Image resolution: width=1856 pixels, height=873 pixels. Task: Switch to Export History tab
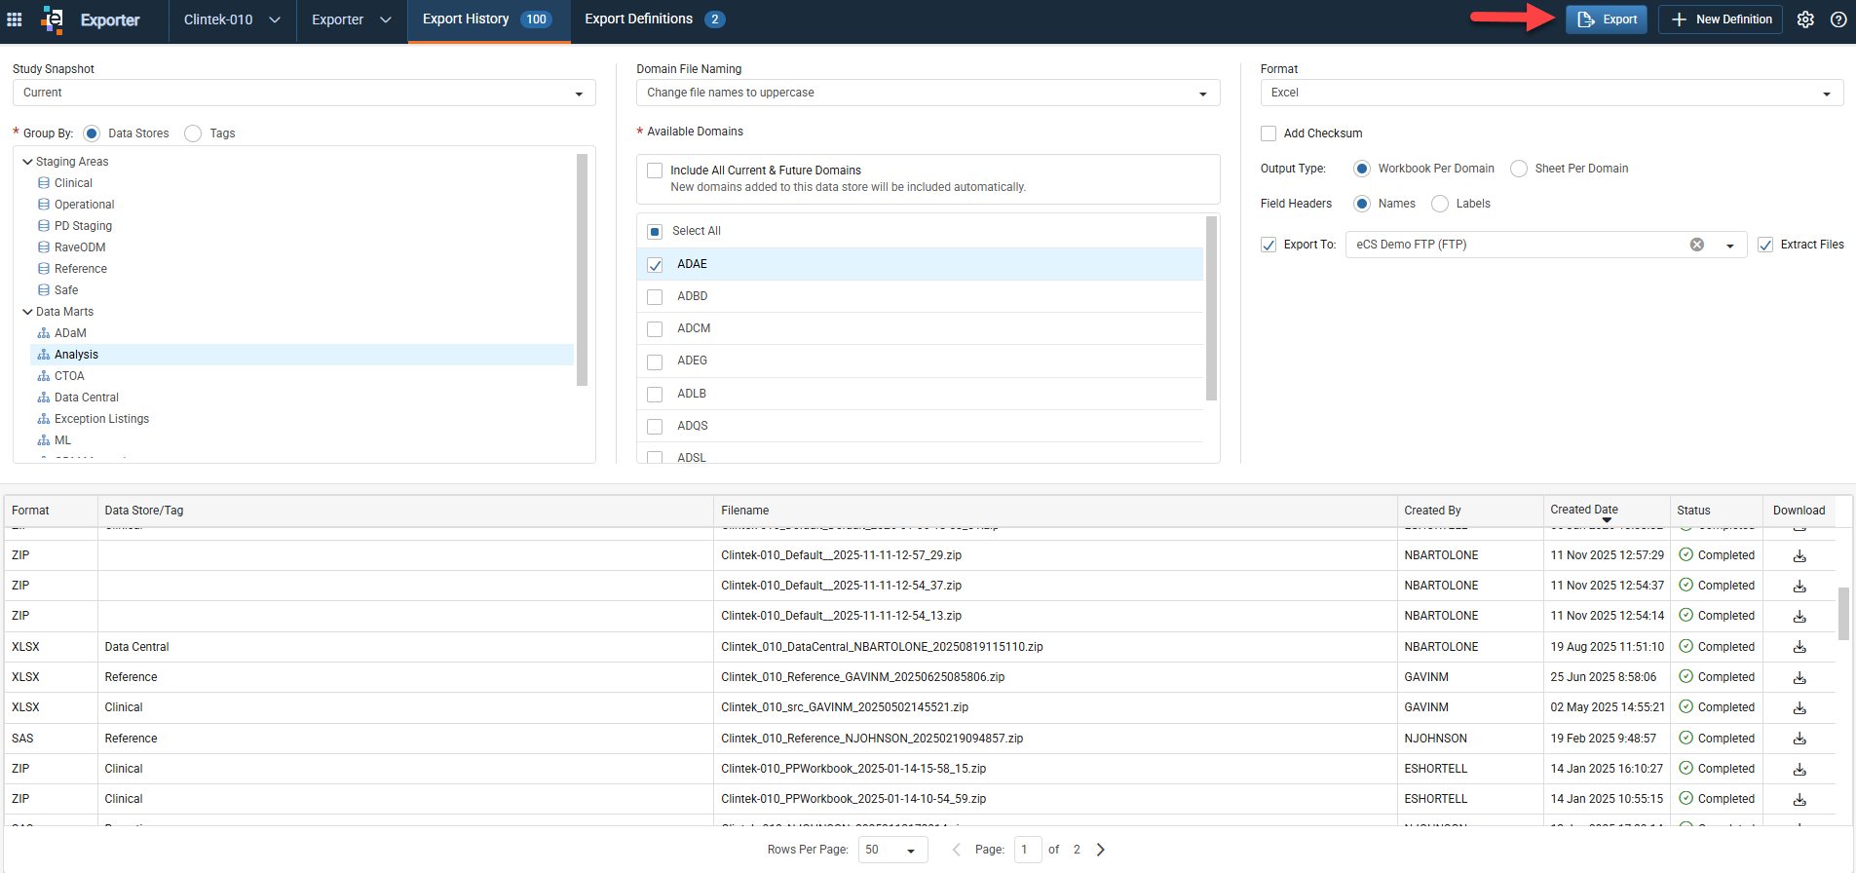point(488,19)
